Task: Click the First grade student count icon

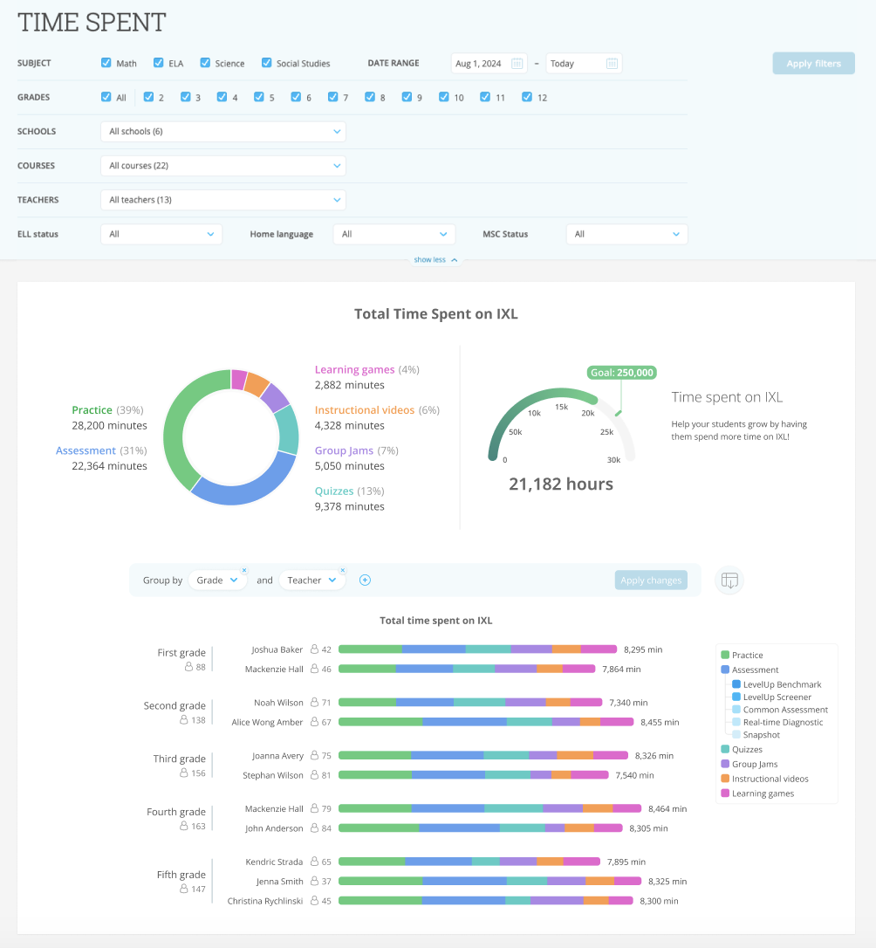Action: 188,667
